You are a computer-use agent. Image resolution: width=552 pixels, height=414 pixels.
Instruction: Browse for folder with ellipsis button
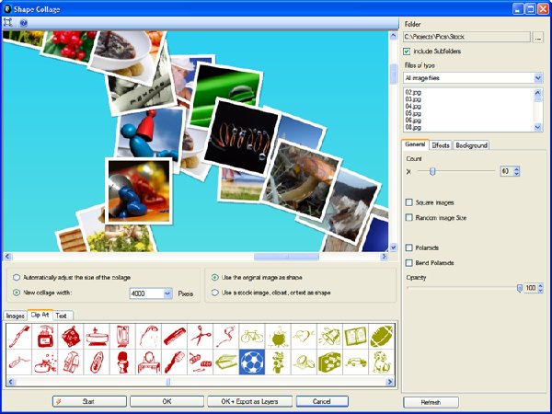pyautogui.click(x=538, y=37)
